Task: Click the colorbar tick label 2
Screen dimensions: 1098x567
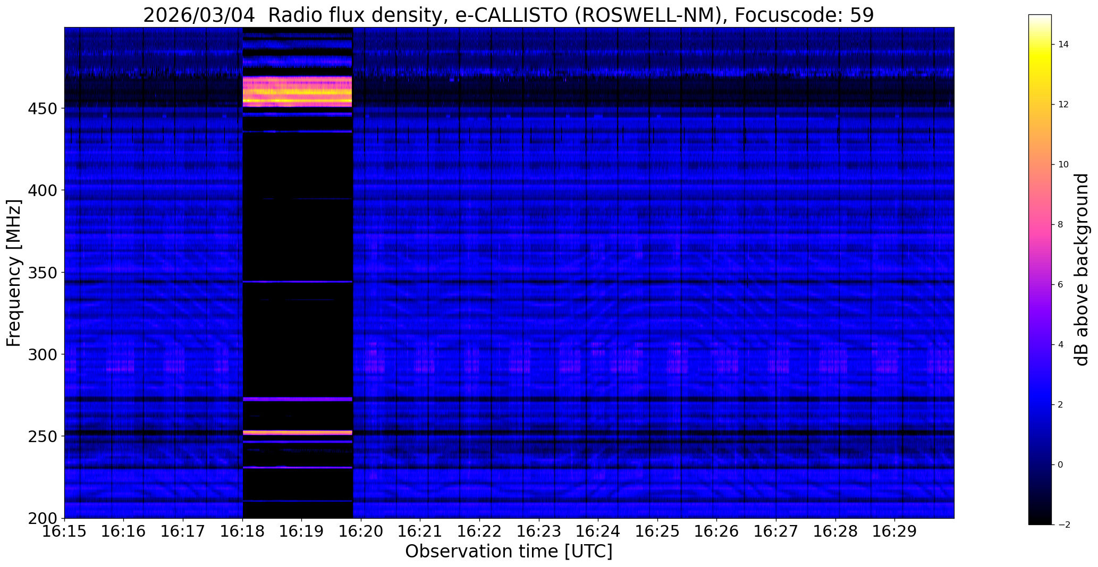Action: click(1061, 404)
